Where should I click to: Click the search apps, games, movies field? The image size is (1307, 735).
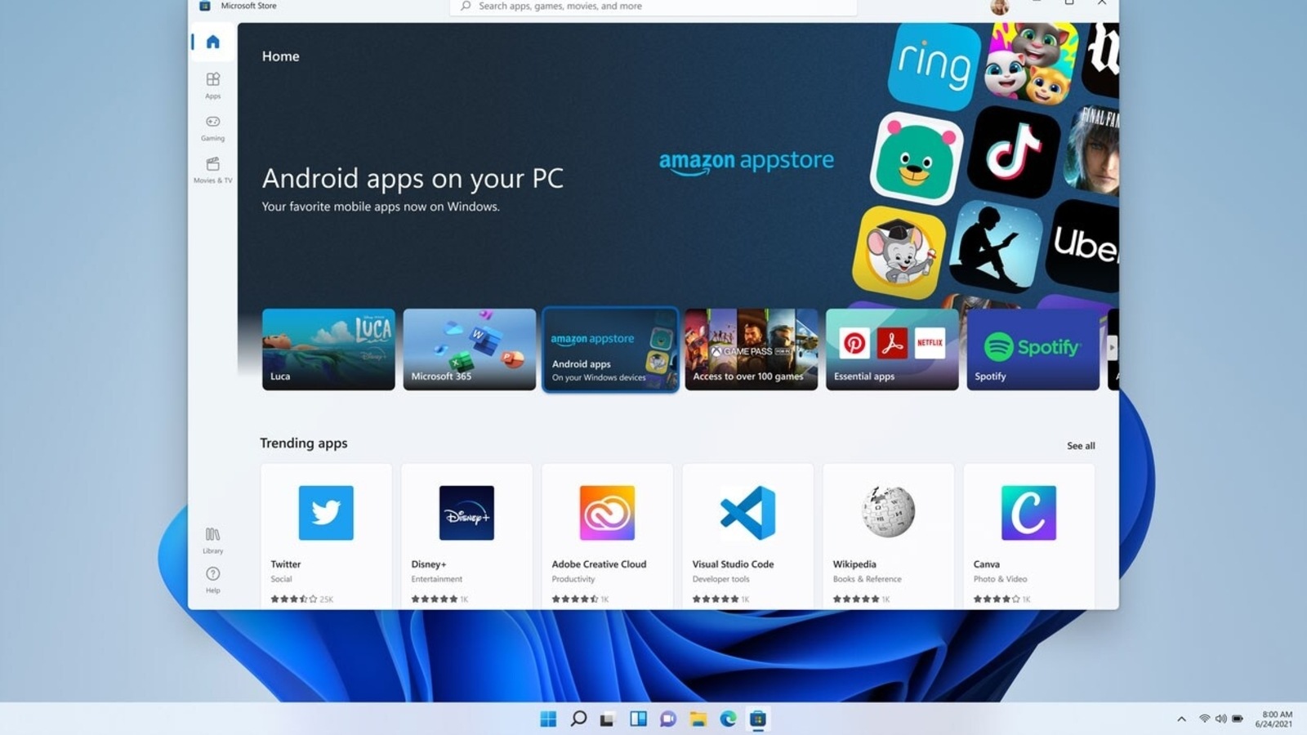pos(653,7)
